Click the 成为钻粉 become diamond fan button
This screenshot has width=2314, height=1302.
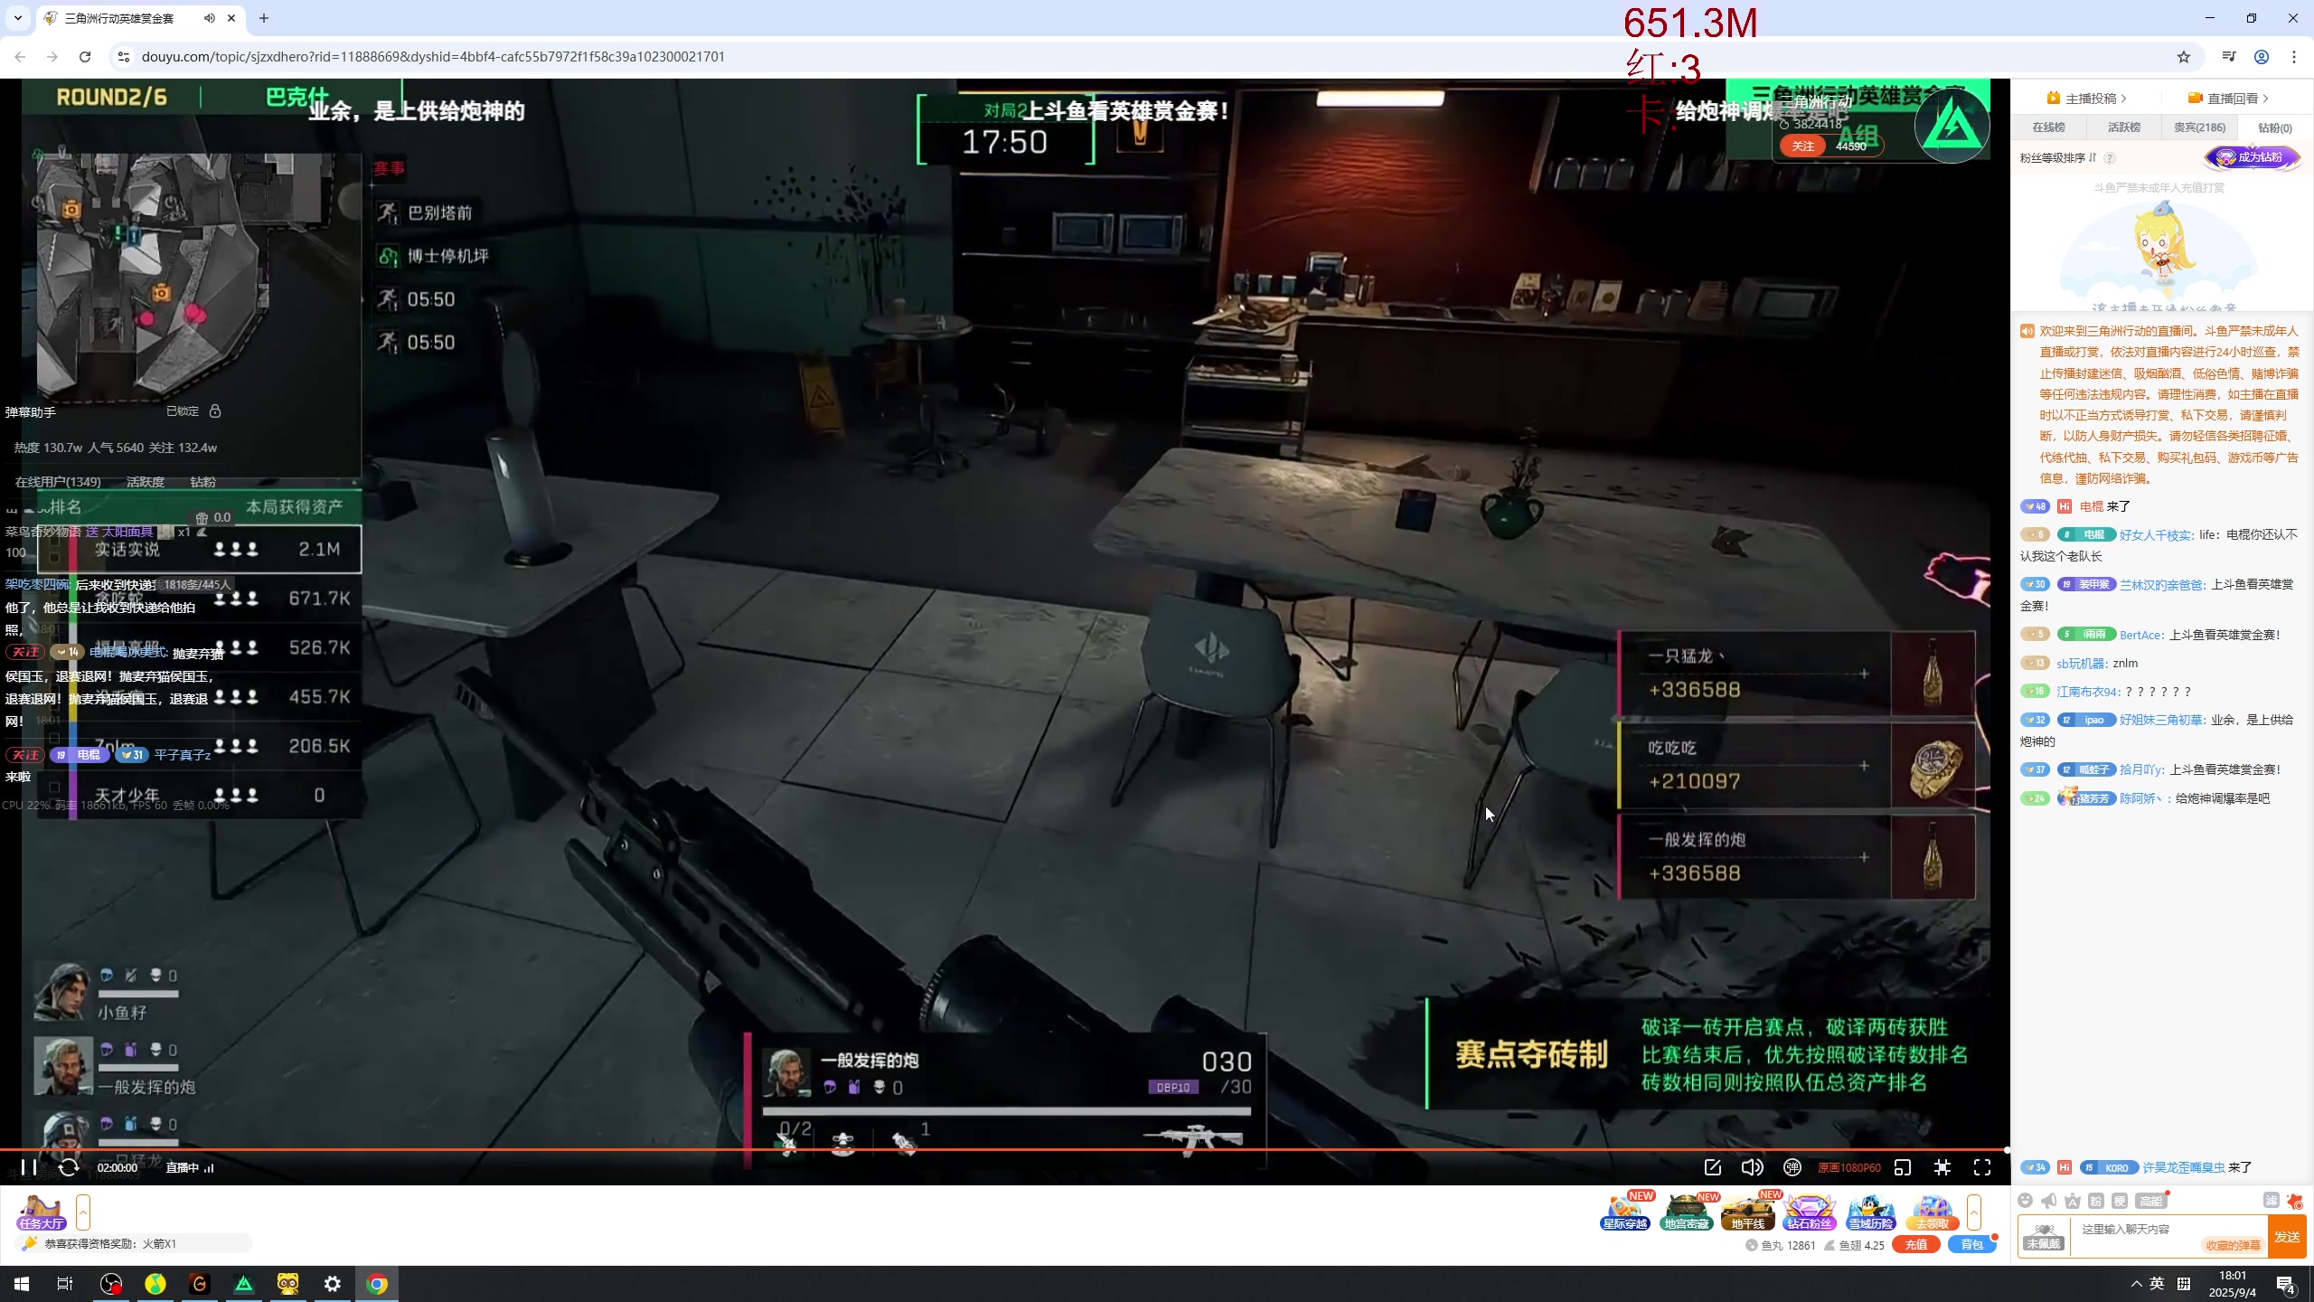click(x=2253, y=157)
